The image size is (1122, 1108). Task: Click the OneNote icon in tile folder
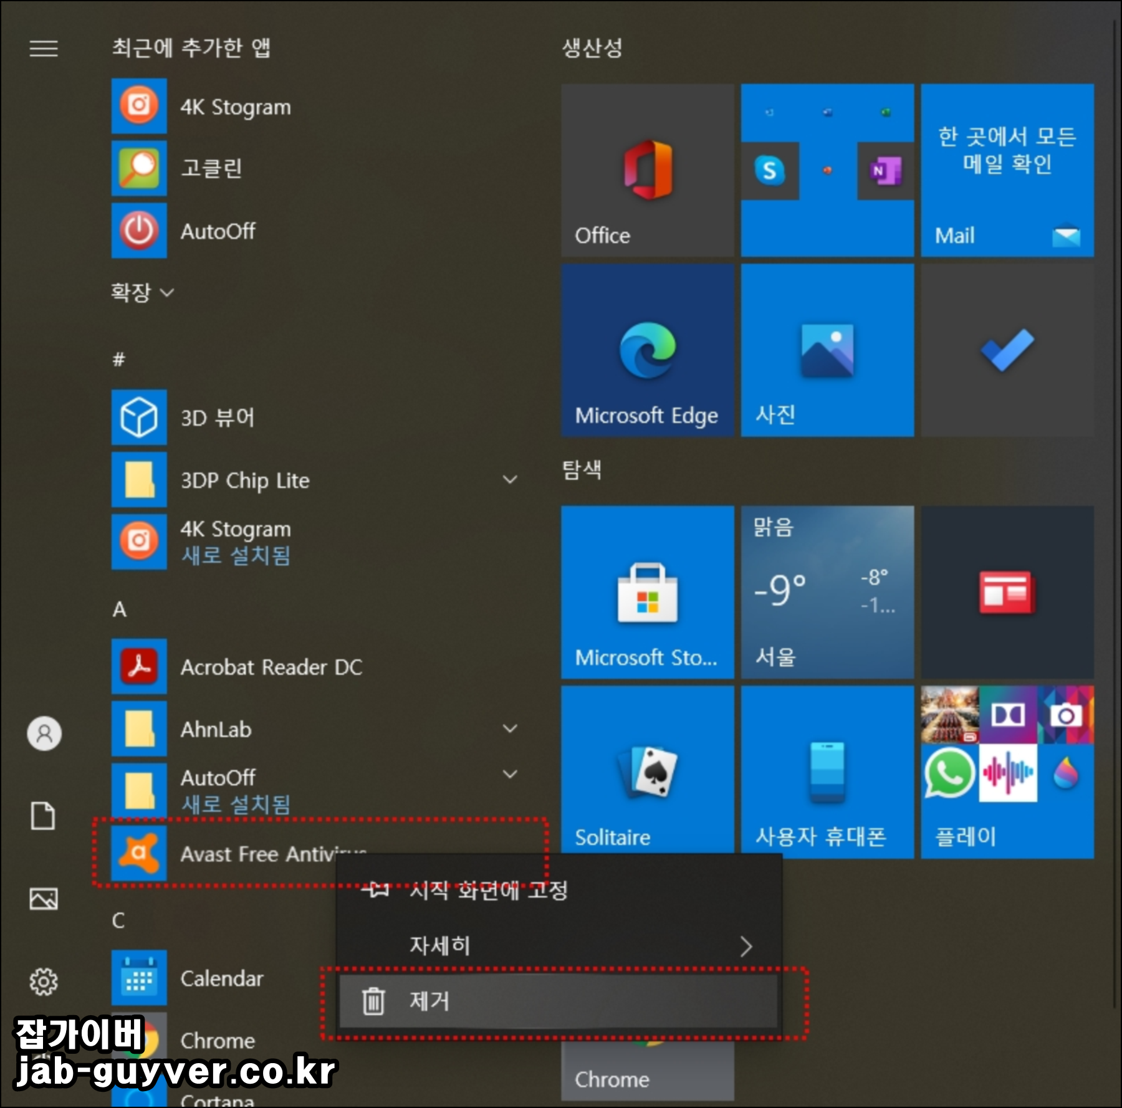[x=886, y=170]
